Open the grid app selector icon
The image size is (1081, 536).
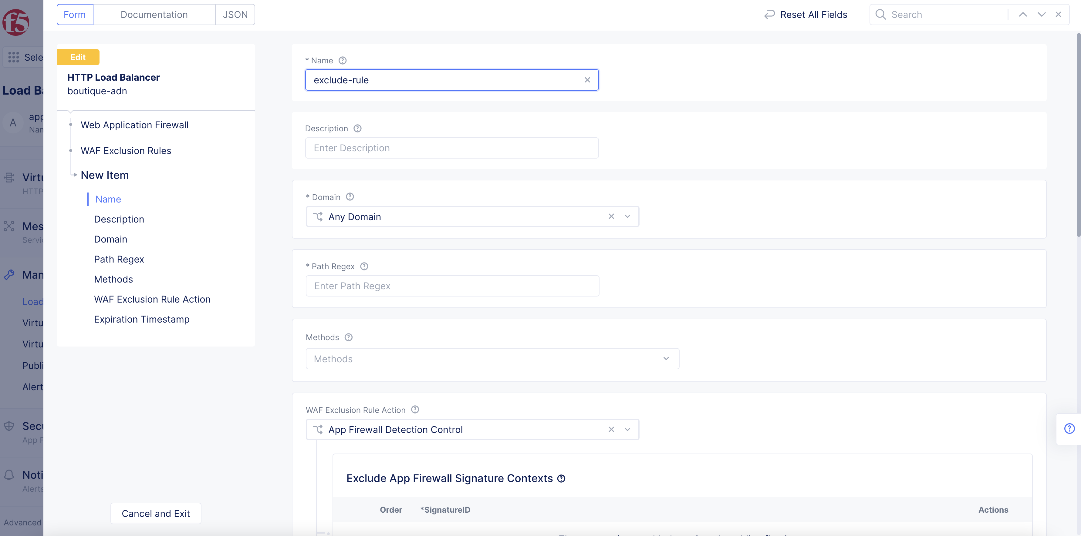pos(13,58)
